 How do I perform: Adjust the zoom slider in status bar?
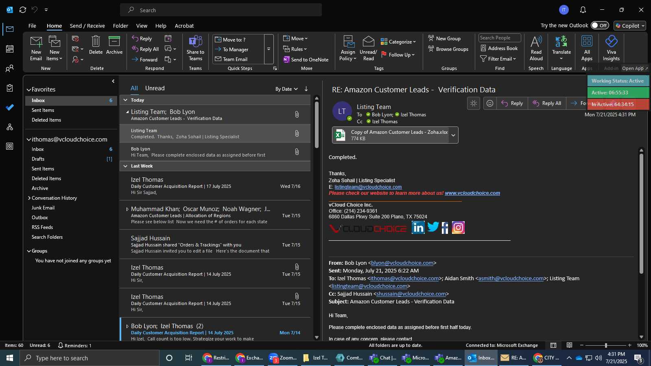coord(605,345)
